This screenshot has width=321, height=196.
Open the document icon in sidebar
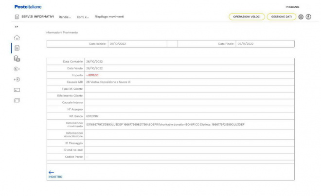tap(17, 49)
